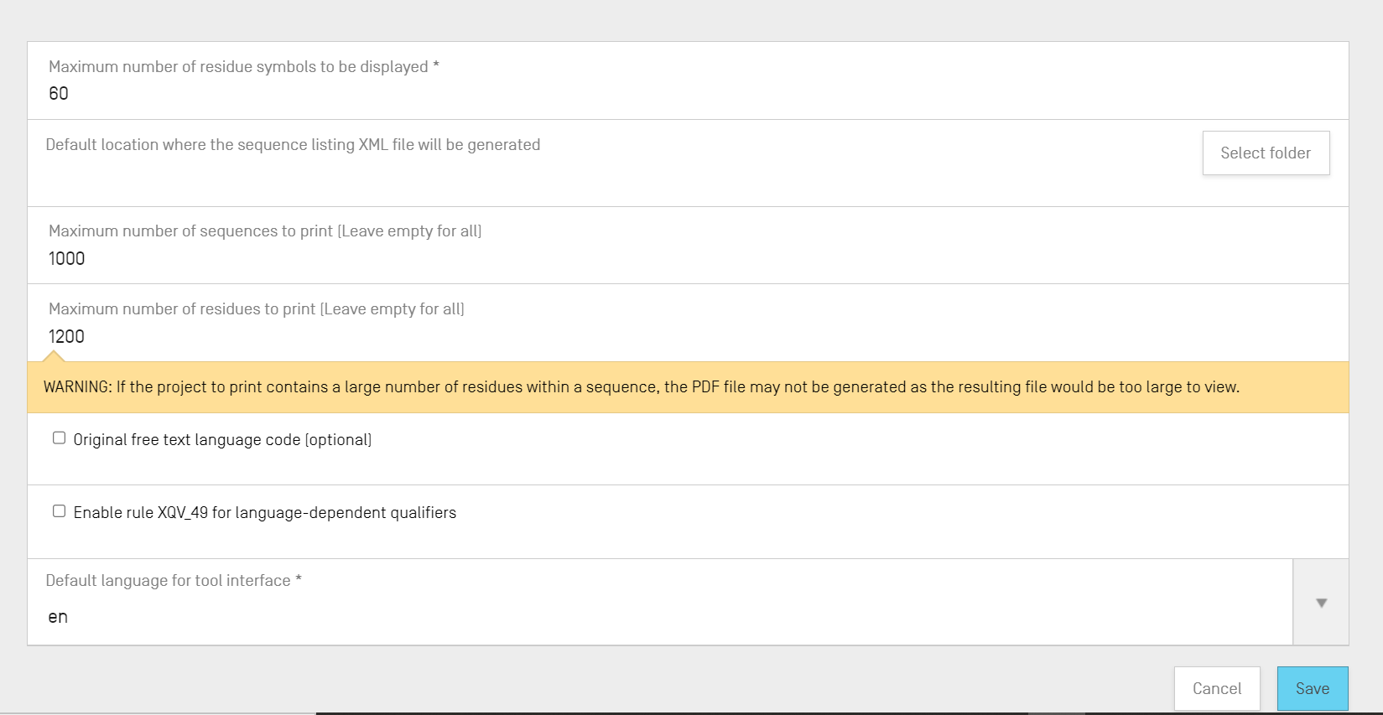Enable Original free text language code checkbox
Viewport: 1383px width, 715px height.
point(59,438)
